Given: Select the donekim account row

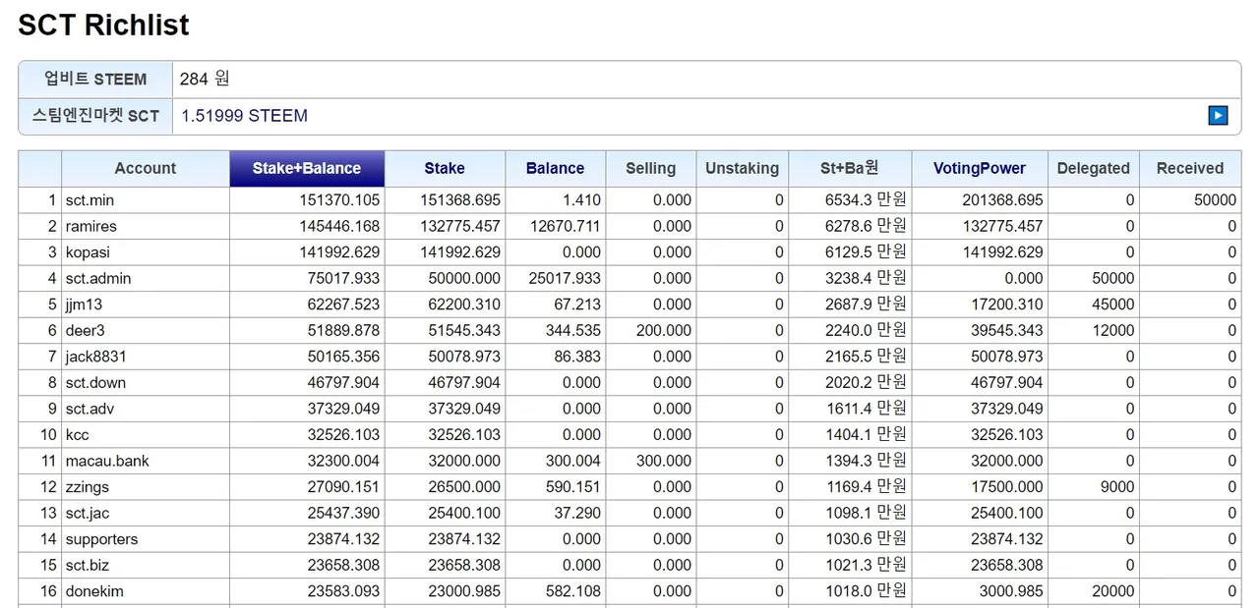Looking at the screenshot, I should pos(94,591).
